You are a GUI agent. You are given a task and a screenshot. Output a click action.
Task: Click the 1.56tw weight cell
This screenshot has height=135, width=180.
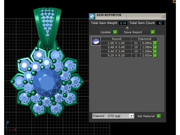click(147, 51)
